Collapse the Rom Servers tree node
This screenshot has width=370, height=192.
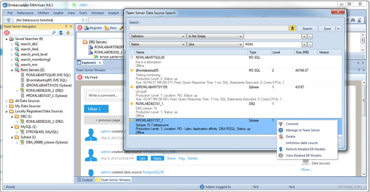tap(12, 70)
